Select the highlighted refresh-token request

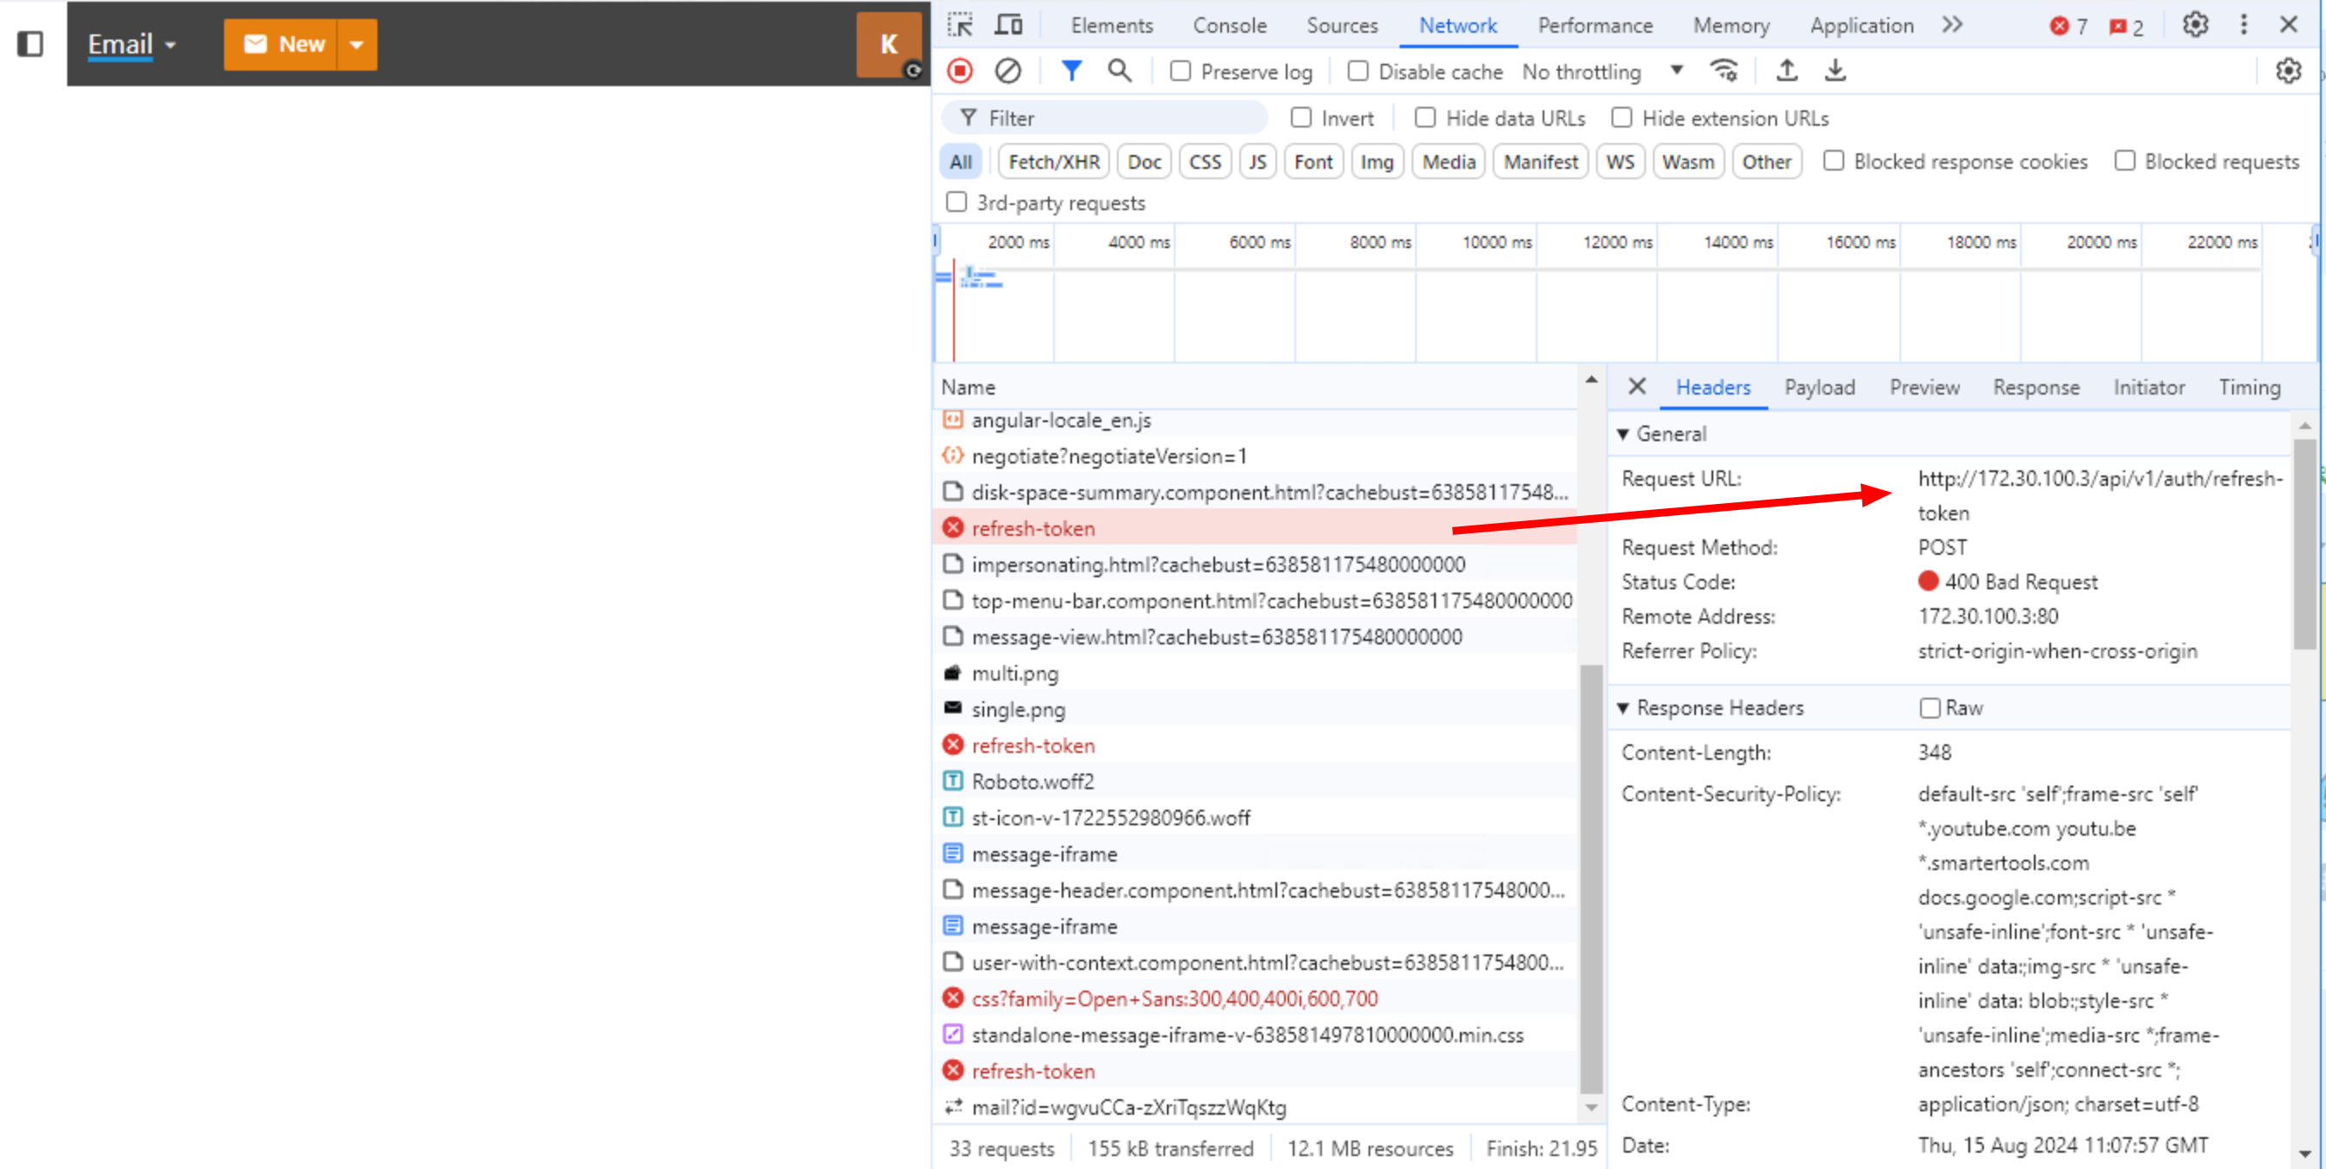pyautogui.click(x=1032, y=528)
